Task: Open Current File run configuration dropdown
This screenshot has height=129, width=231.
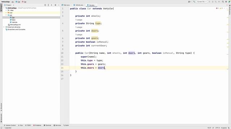Action: pos(202,1)
